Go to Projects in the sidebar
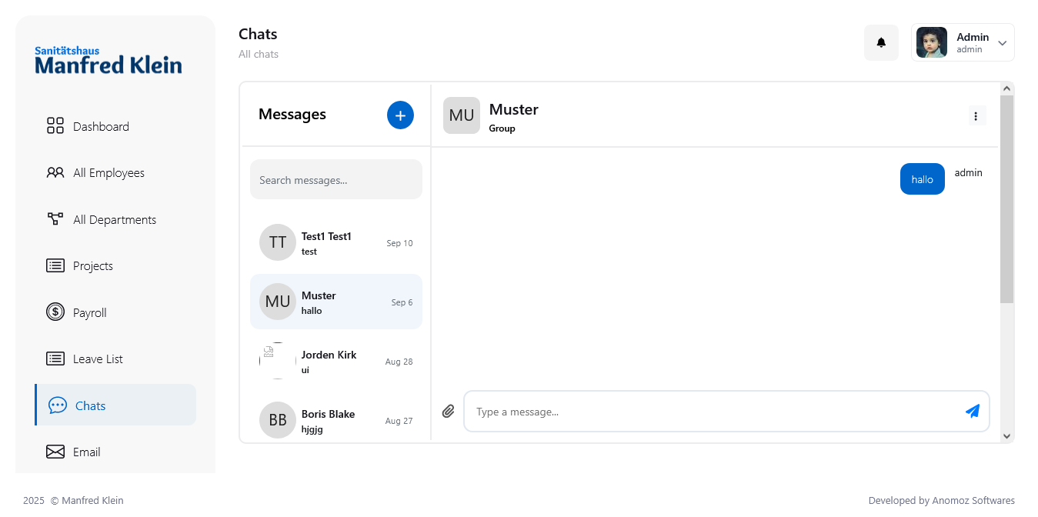The image size is (1038, 517). 92,266
